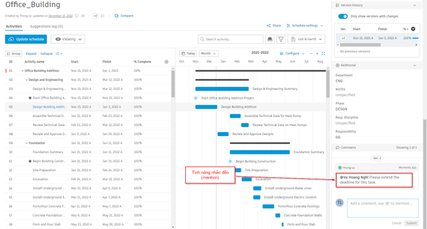This screenshot has width=427, height=229.
Task: Click the % Complete column header
Action: point(142,61)
